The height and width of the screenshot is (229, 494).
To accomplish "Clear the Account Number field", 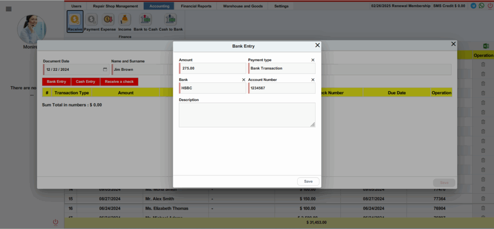I will point(313,80).
